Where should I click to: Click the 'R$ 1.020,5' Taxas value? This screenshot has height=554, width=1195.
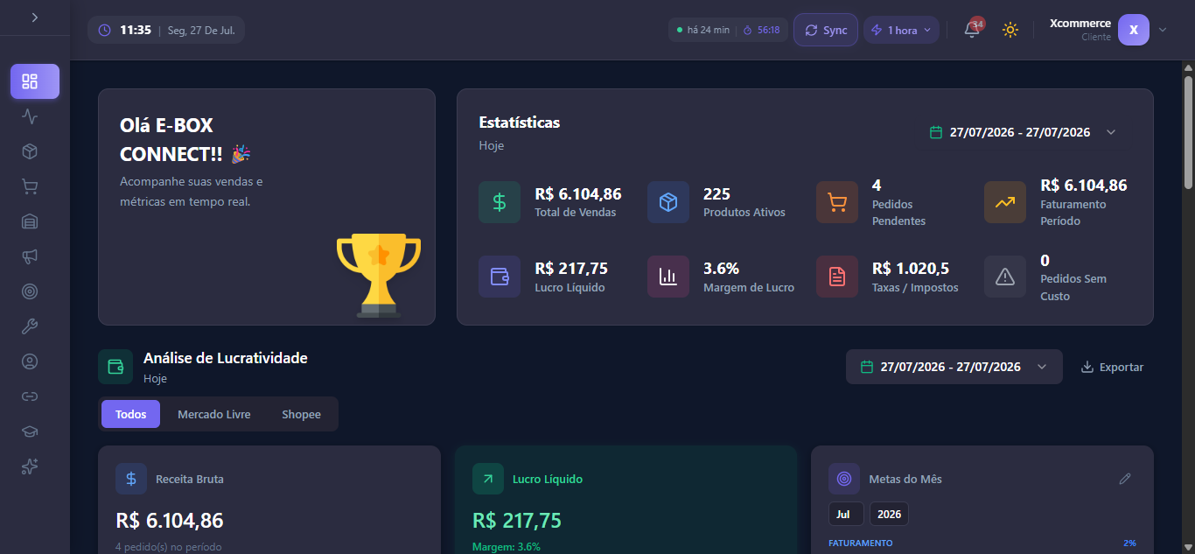(x=911, y=269)
